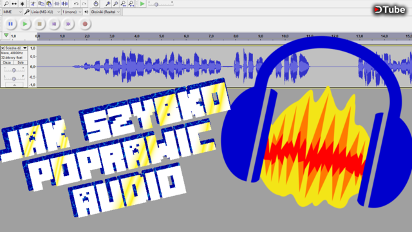Viewport: 412px width, 232px height.
Task: Click the vertical scale 0,5 label
Action: point(33,57)
